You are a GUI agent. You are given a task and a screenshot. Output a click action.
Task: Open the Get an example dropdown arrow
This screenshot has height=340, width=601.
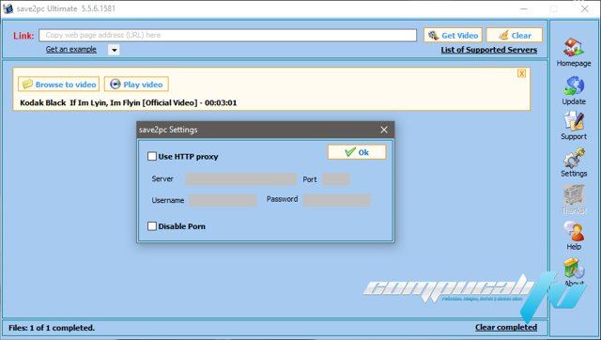pos(114,50)
